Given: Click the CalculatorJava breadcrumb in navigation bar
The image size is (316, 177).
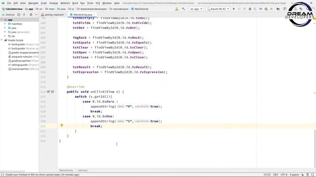Looking at the screenshot, I should click(12, 9).
